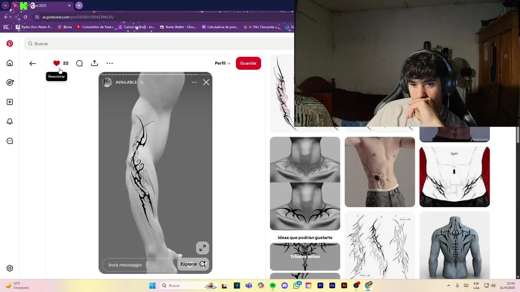Open the Cursos en línea bookmark
Viewport: 520px width, 292px height.
pos(136,27)
